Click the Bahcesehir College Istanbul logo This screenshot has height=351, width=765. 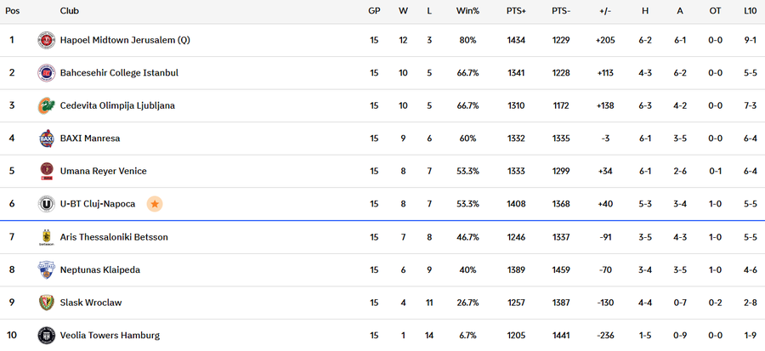(x=46, y=73)
